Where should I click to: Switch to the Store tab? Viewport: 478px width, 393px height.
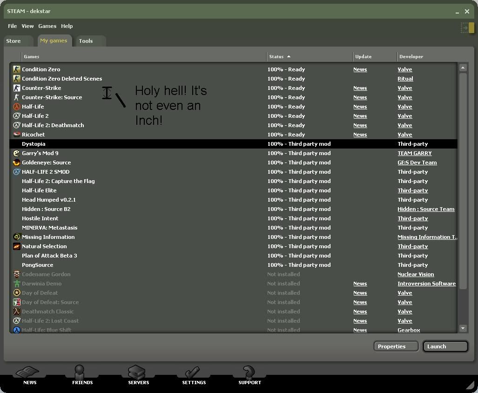[18, 41]
